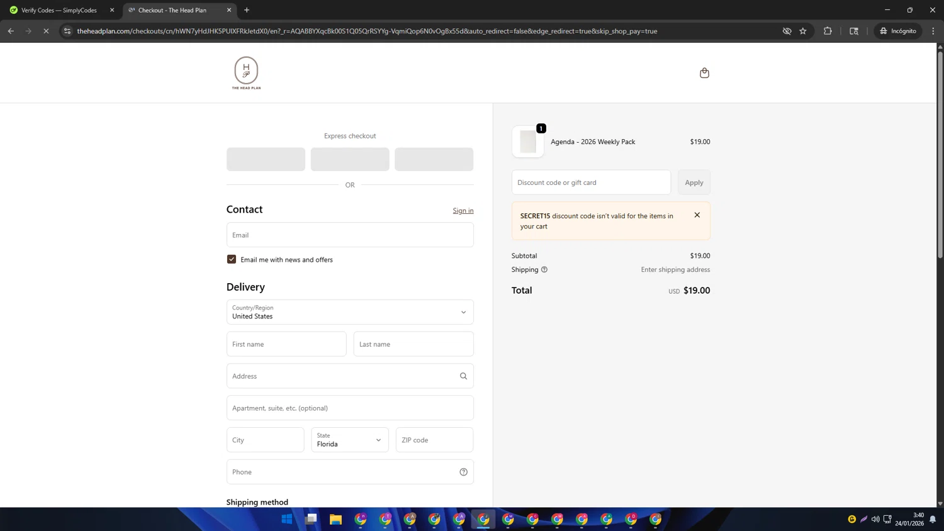Focus the City field
The width and height of the screenshot is (944, 531).
tap(266, 440)
